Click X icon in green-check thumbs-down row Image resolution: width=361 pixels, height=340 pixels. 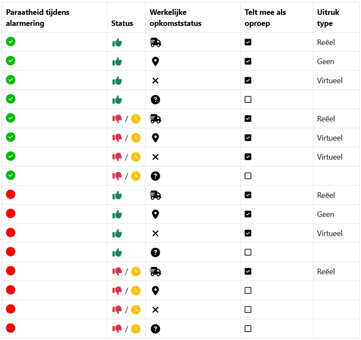point(155,157)
